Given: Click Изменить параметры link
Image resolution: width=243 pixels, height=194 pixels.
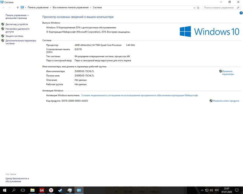Looking at the screenshot, I should (x=228, y=73).
